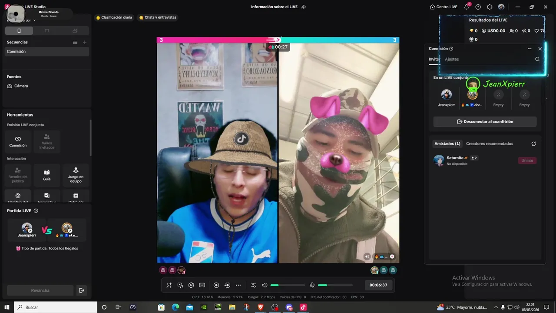Image resolution: width=556 pixels, height=313 pixels.
Task: Refresh the friends list
Action: click(533, 143)
